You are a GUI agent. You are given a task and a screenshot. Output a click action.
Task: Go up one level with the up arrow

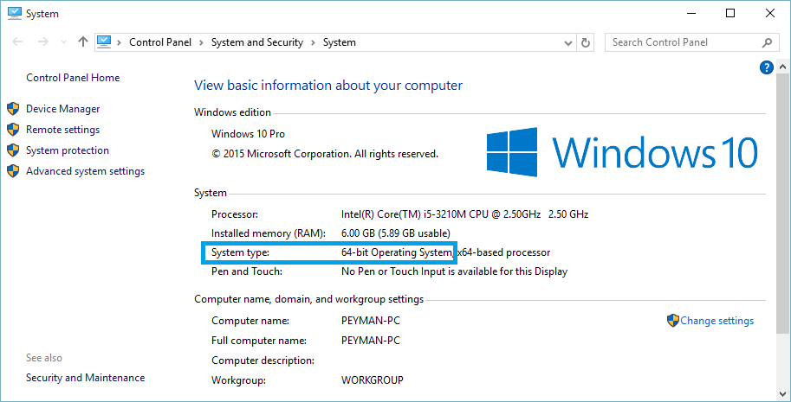pos(83,42)
